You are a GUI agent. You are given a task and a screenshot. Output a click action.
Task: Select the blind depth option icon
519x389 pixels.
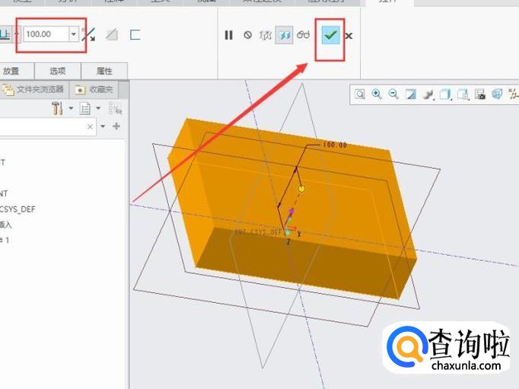pyautogui.click(x=5, y=34)
